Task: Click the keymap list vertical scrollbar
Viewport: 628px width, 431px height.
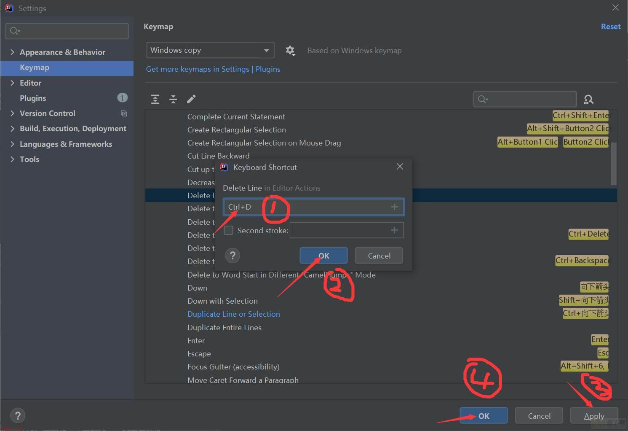Action: tap(614, 164)
